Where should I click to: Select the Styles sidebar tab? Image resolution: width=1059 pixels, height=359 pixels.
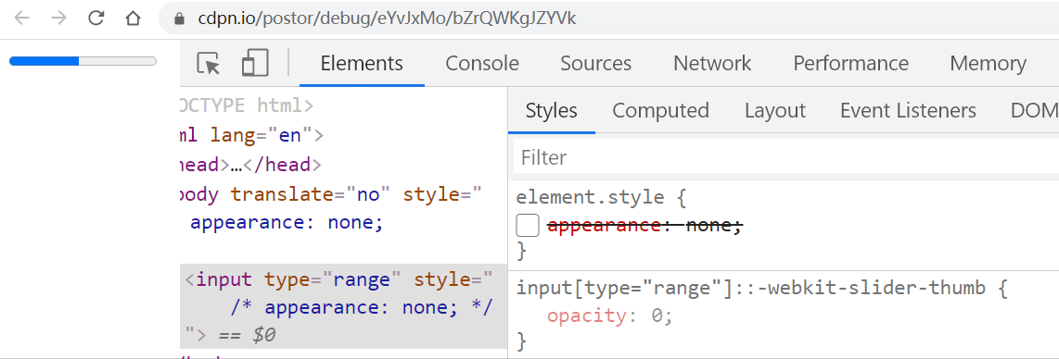pos(552,110)
